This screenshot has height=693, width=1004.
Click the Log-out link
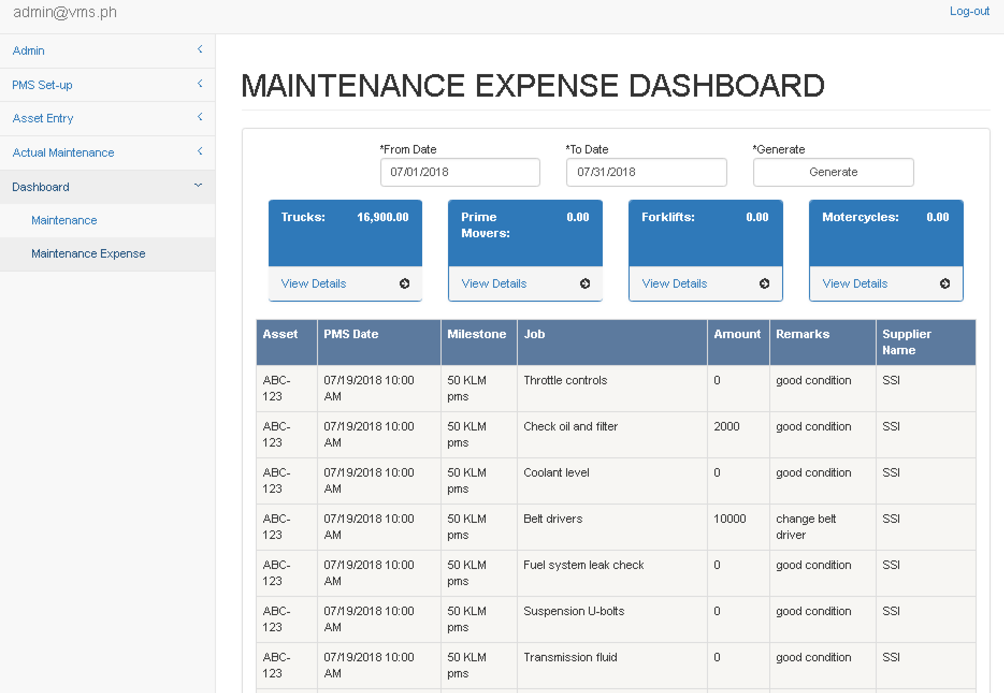(x=969, y=11)
